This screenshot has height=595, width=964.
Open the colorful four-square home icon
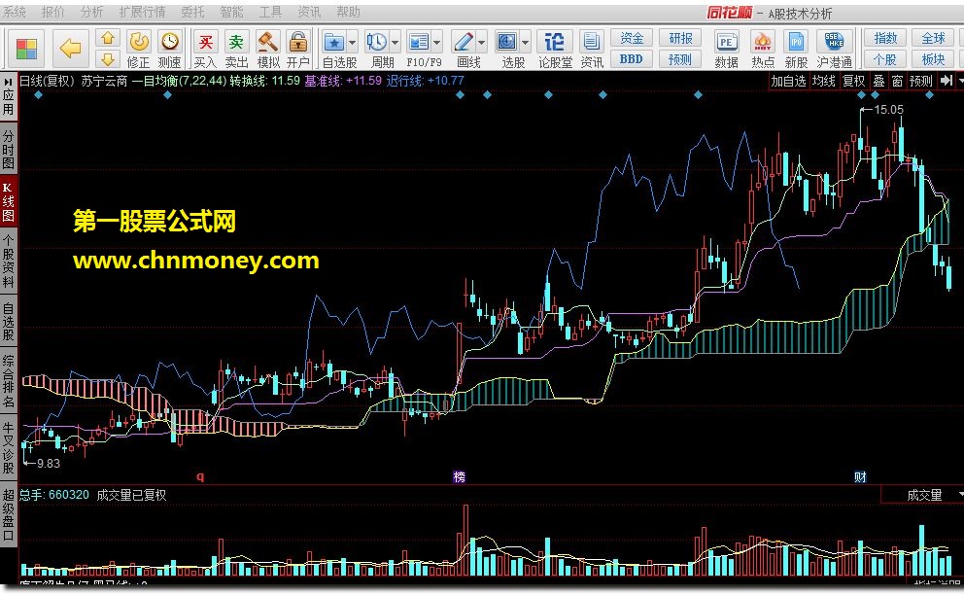26,48
